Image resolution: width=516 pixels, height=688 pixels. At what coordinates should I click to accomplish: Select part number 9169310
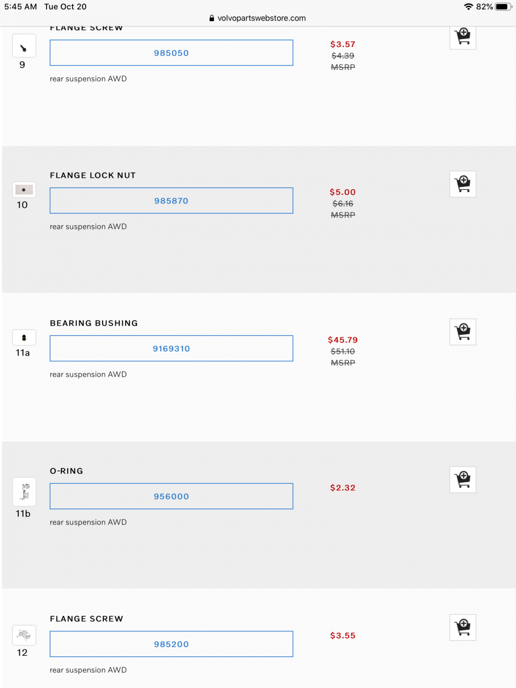pyautogui.click(x=171, y=349)
